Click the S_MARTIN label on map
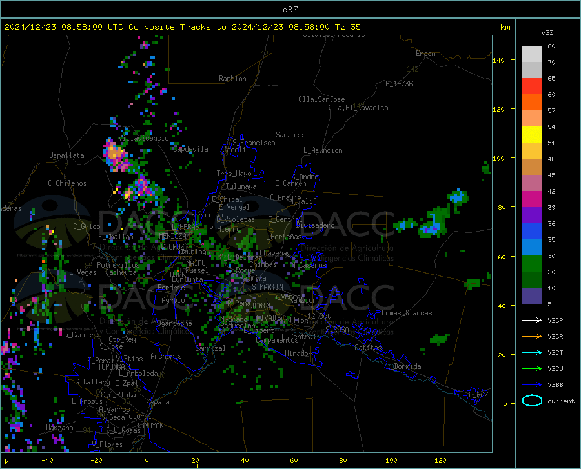The height and width of the screenshot is (469, 581). click(267, 287)
